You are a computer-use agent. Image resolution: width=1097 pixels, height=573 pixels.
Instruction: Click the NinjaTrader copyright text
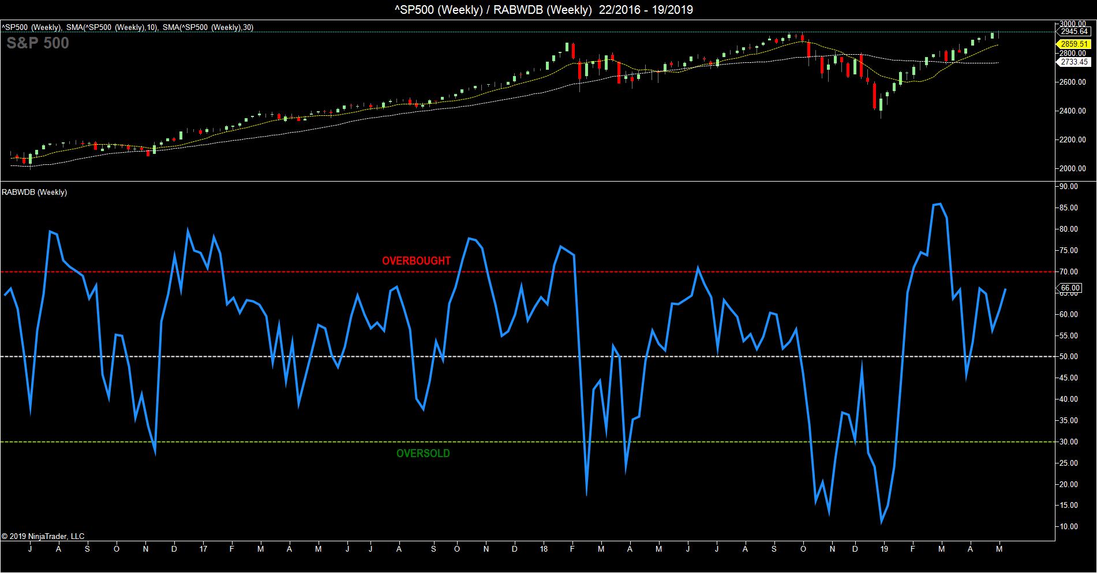pos(43,537)
